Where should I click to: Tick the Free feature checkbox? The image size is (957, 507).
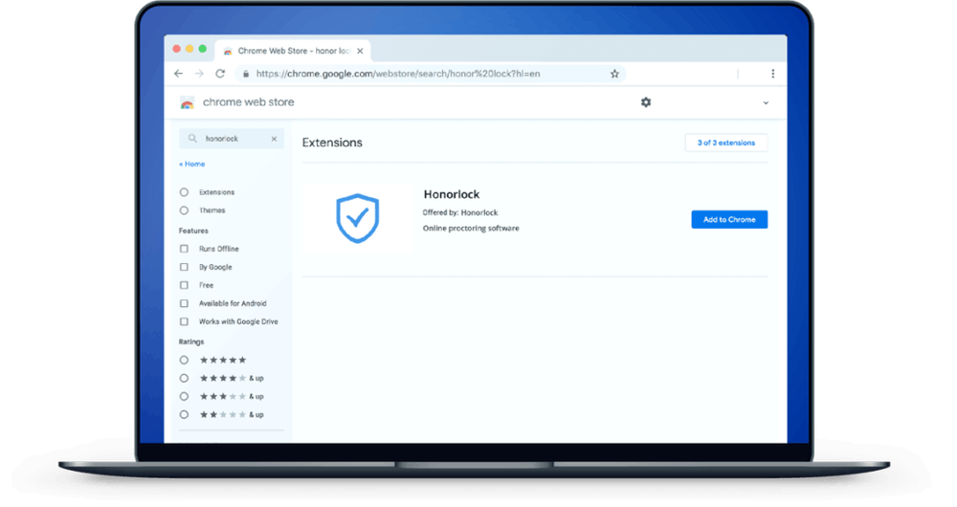pyautogui.click(x=184, y=285)
